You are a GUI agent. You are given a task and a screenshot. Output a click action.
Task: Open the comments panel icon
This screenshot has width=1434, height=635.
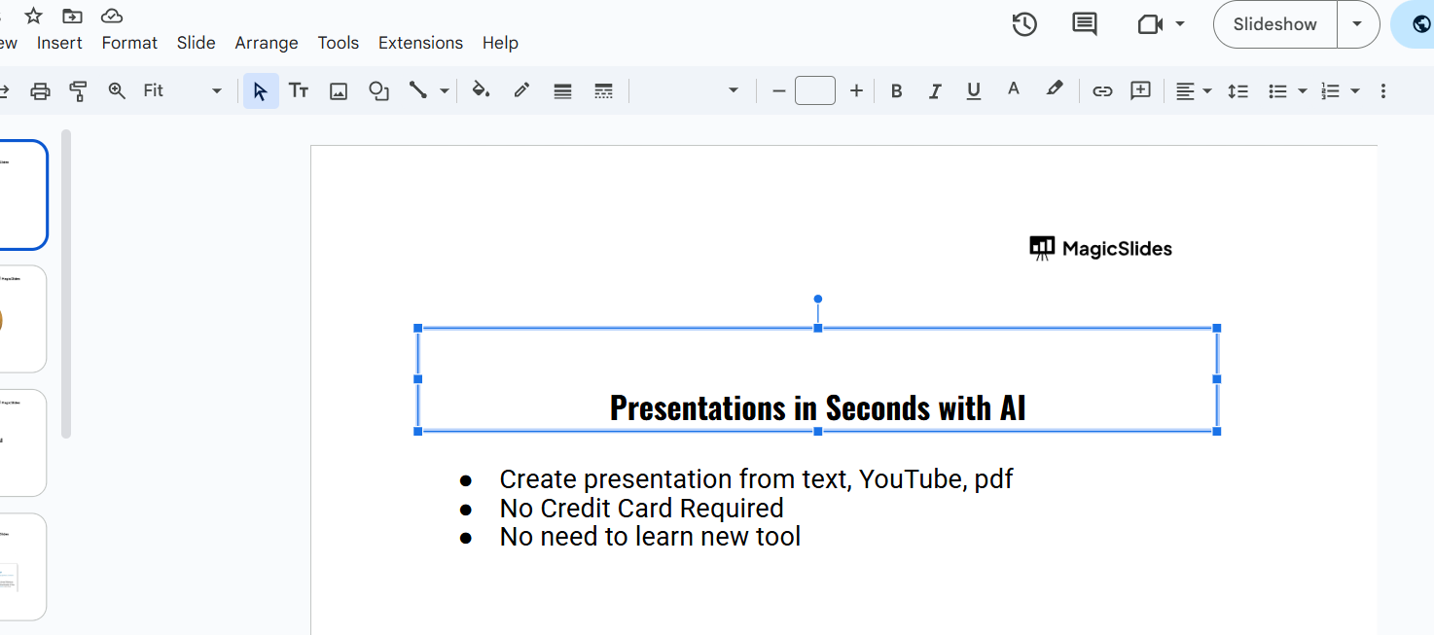pos(1084,24)
